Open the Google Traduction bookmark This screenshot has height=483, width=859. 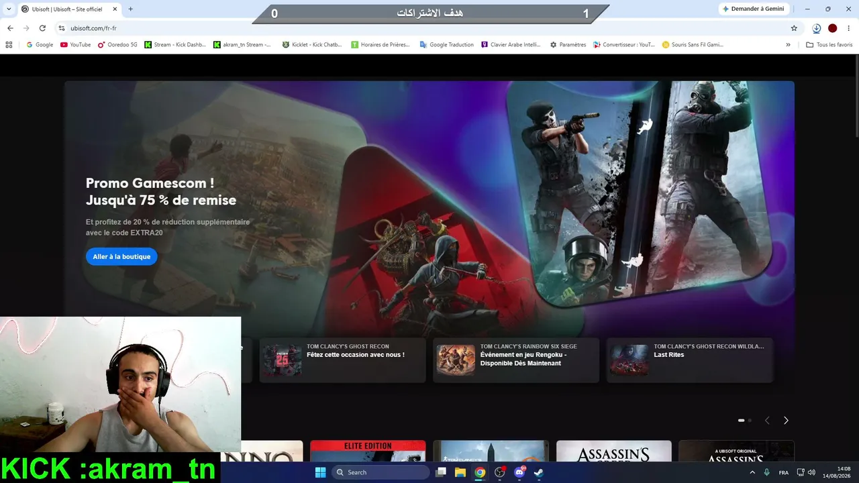[447, 45]
